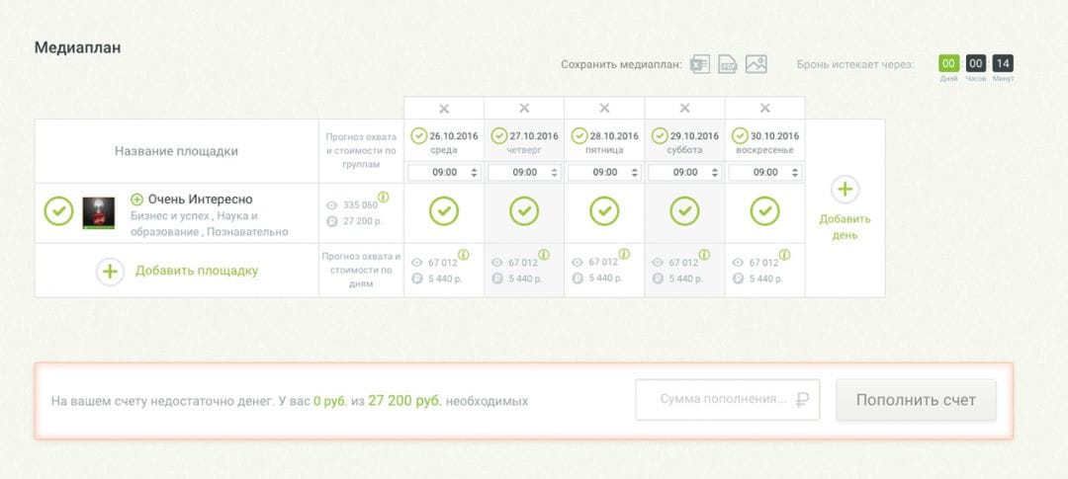
Task: Uncheck the Очень Интересно platform row
Action: [x=58, y=211]
